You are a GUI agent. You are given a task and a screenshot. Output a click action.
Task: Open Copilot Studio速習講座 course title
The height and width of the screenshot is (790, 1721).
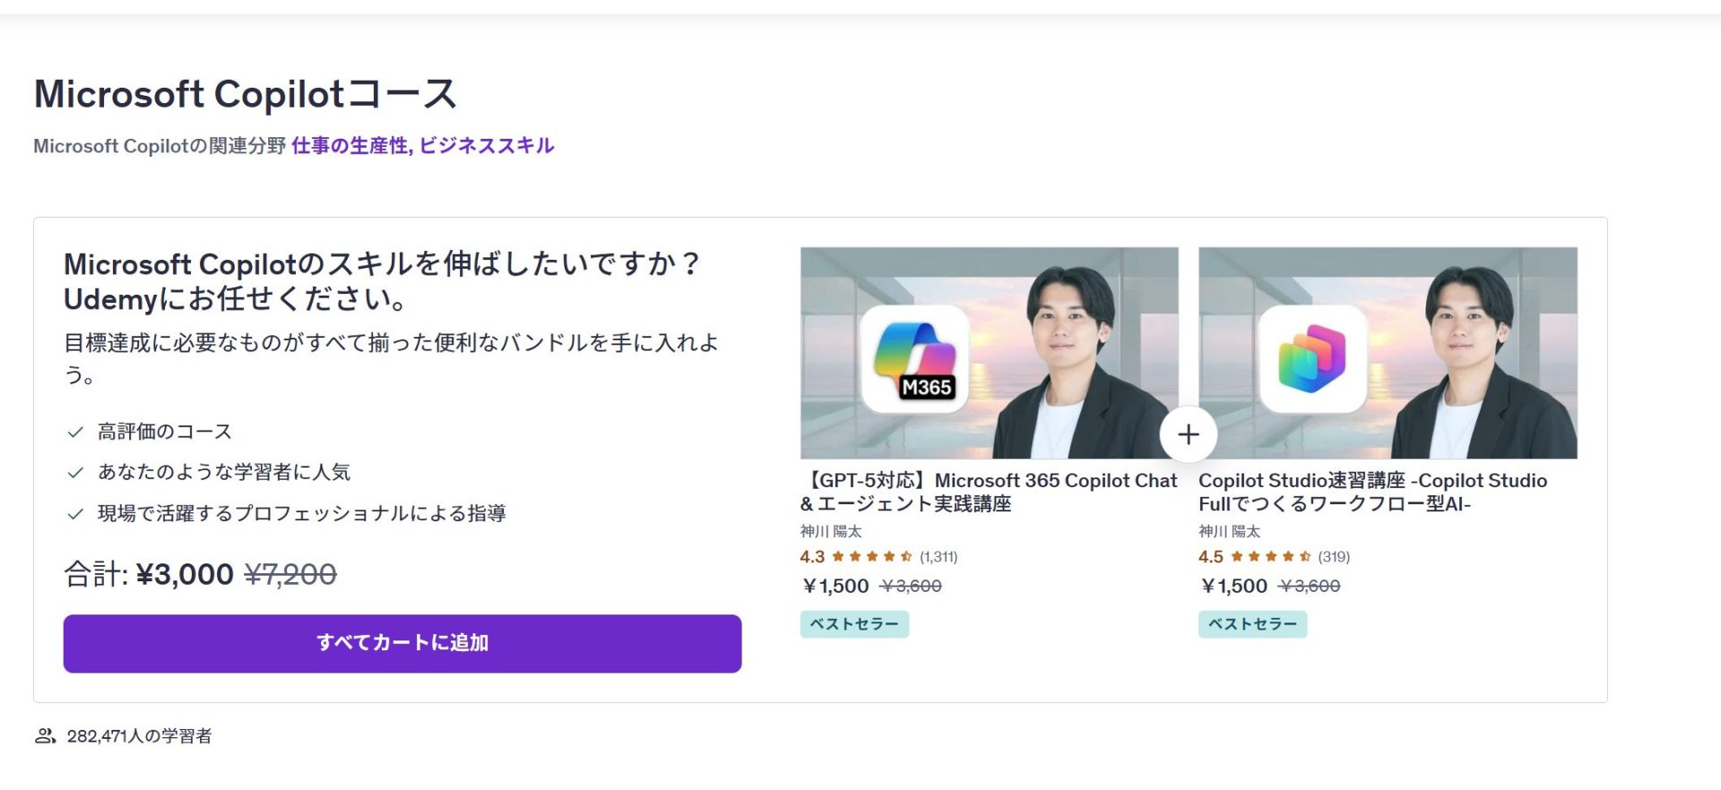coord(1373,492)
